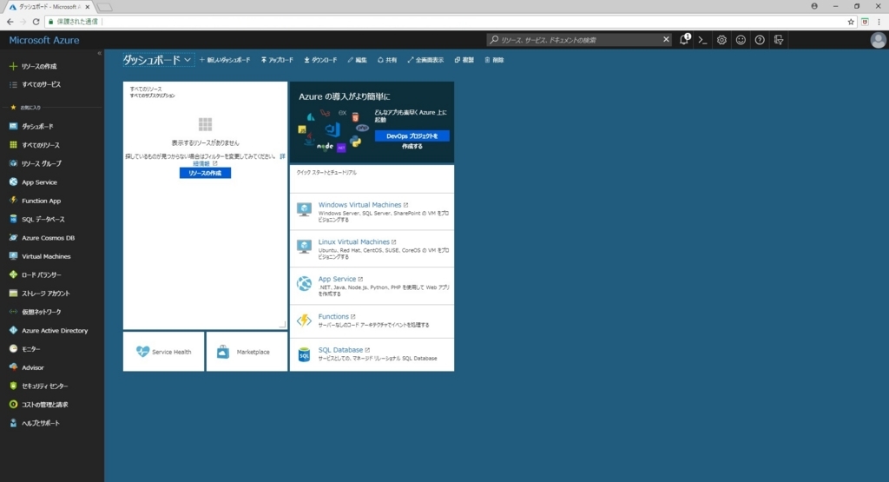This screenshot has width=889, height=482.
Task: Click DevOps プロジェクトを作成する button
Action: pos(412,136)
